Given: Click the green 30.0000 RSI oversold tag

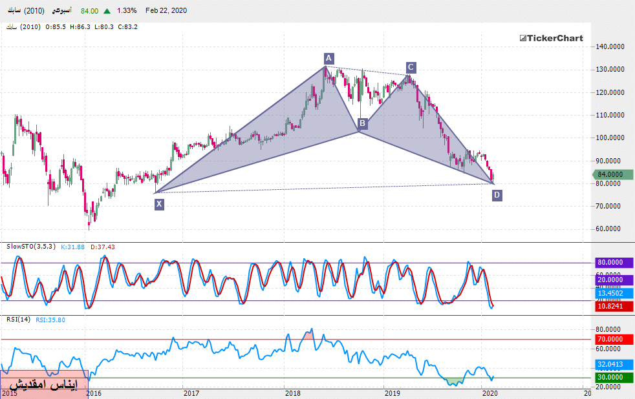Looking at the screenshot, I should [x=612, y=377].
